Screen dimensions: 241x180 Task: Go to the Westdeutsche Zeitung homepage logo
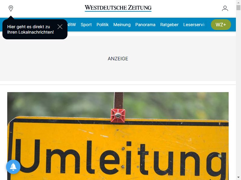point(118,8)
